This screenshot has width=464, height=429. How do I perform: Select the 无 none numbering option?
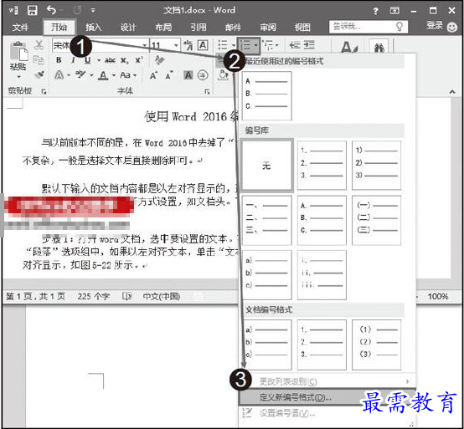[266, 166]
